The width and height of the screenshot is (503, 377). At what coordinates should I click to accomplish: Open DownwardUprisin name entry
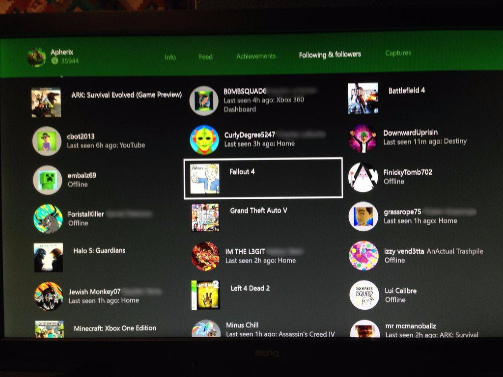411,133
